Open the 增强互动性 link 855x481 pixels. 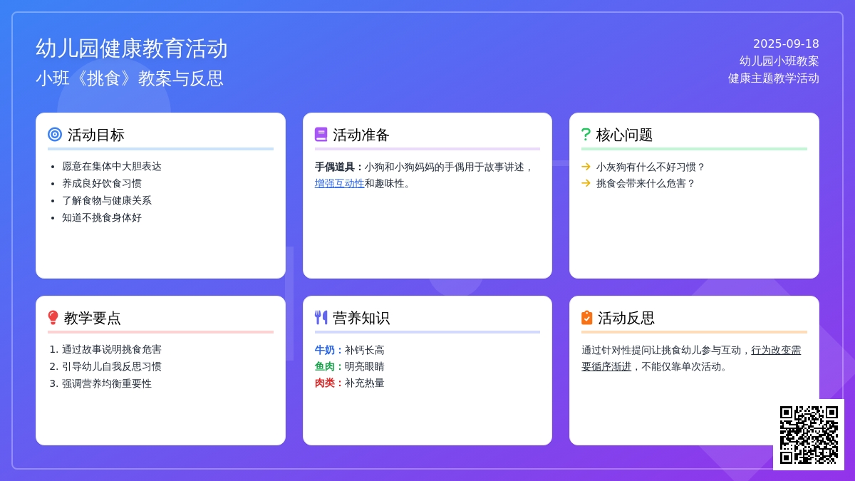[x=340, y=183]
